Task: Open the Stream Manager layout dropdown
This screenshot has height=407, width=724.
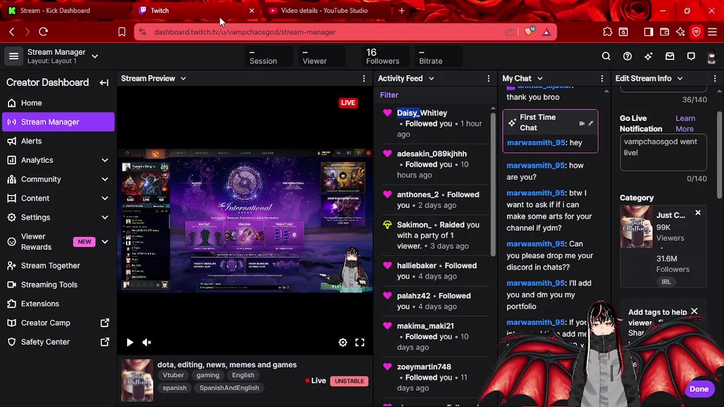Action: (x=94, y=56)
